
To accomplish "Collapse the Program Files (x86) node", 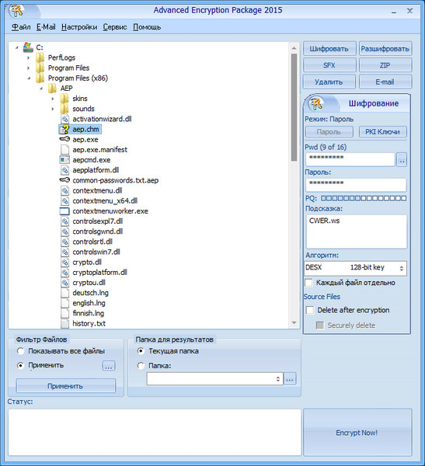I will tap(29, 78).
